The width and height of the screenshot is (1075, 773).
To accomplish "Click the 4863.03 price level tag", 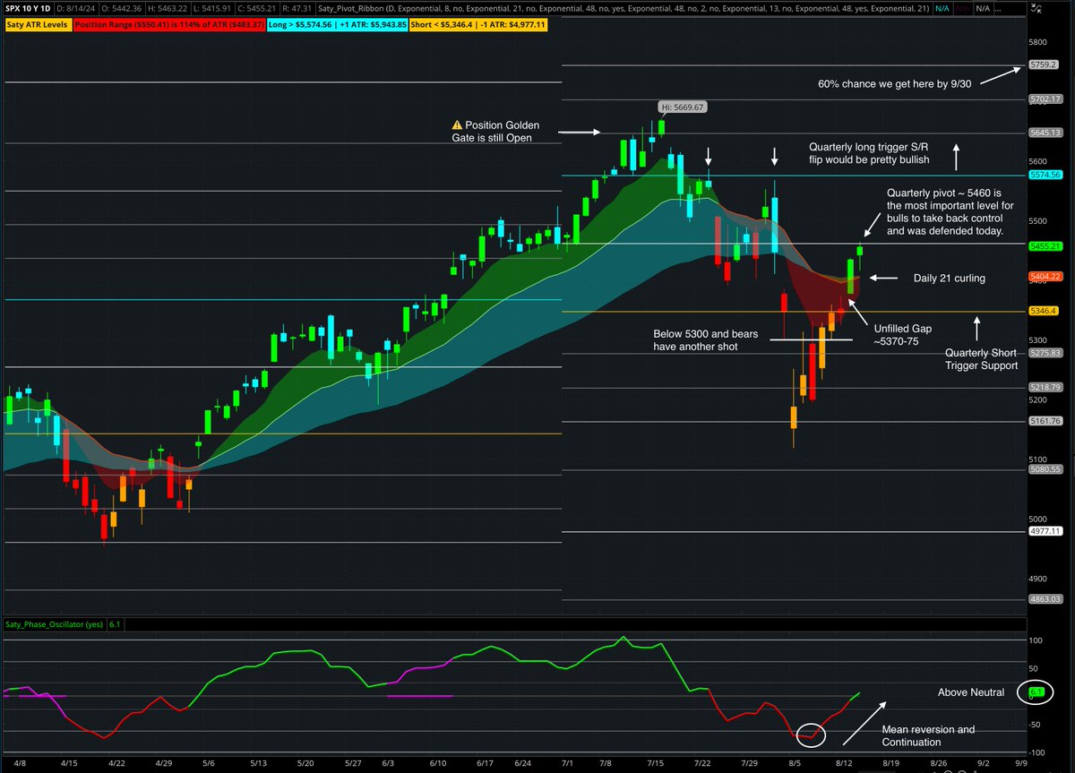I will click(x=1046, y=598).
